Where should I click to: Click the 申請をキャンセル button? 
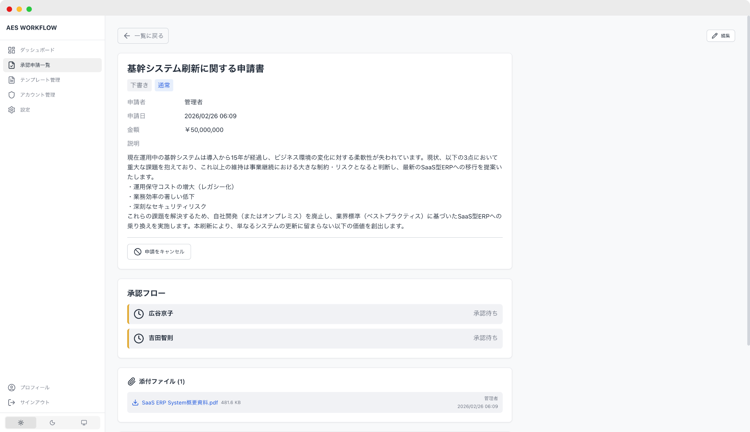[x=159, y=252]
